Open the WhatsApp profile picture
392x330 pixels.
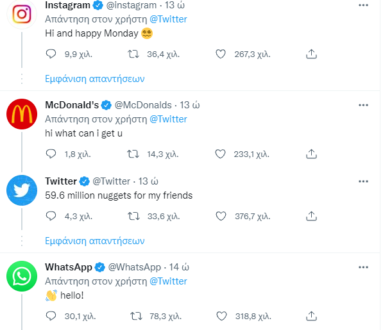(x=21, y=277)
